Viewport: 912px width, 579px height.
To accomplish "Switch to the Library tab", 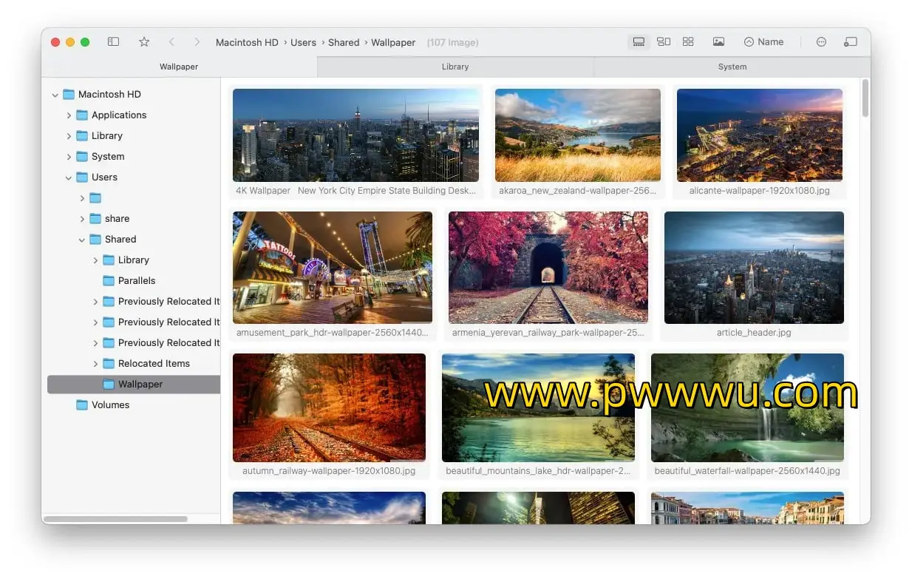I will 455,67.
